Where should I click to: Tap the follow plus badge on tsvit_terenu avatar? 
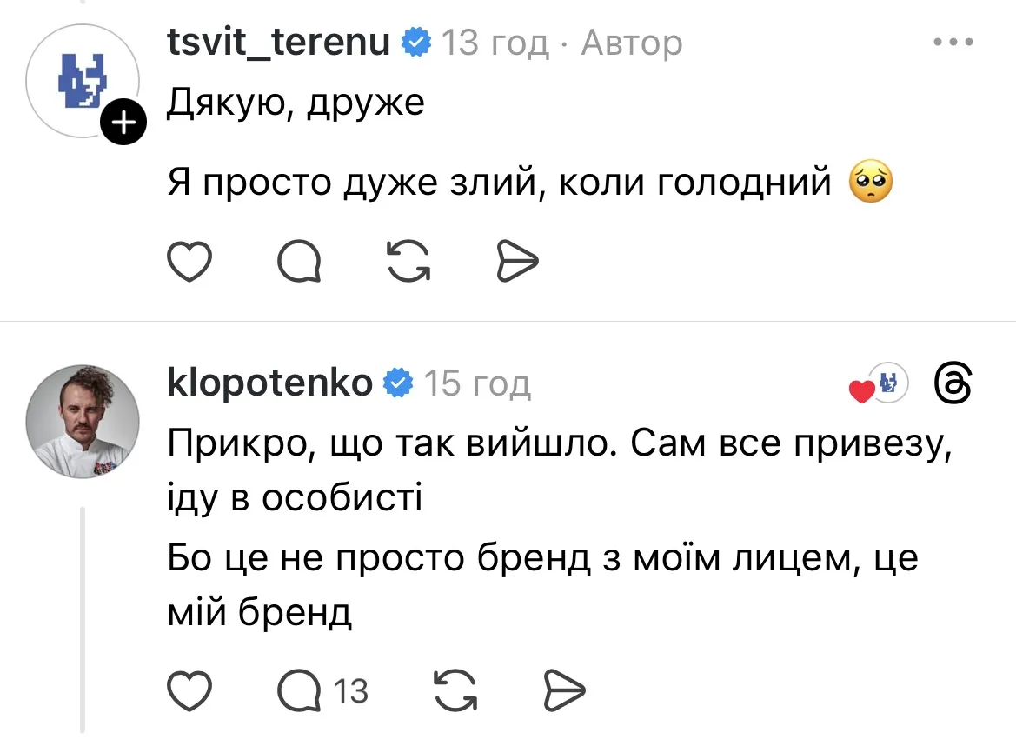(x=126, y=124)
